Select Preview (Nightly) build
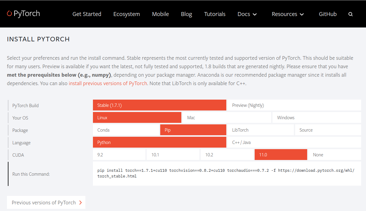The image size is (366, 211). tap(294, 105)
